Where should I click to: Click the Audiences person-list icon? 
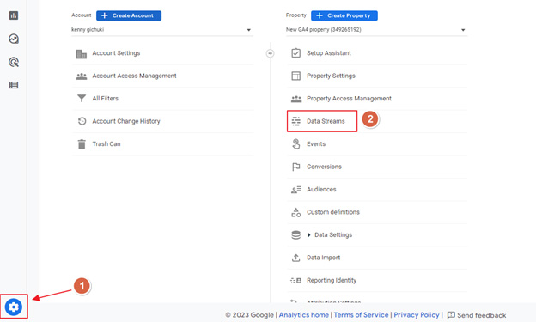tap(296, 190)
